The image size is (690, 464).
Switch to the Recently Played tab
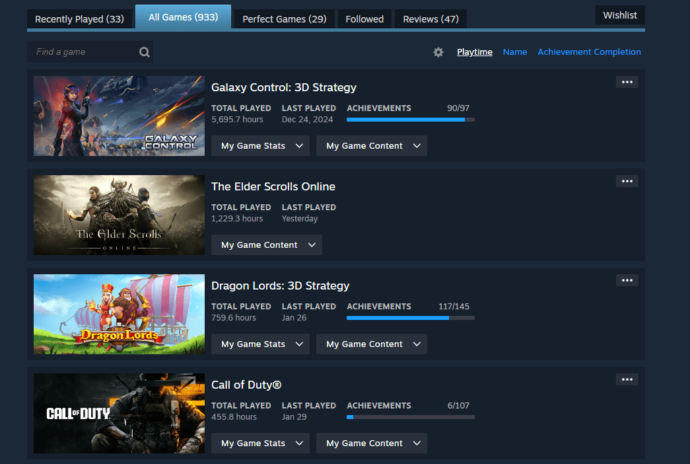(79, 19)
